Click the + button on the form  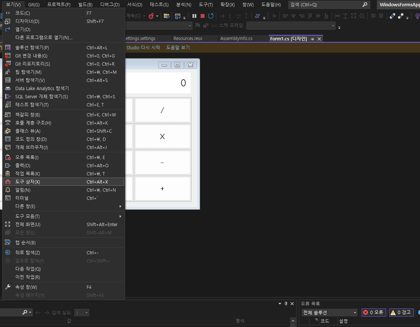tap(162, 189)
